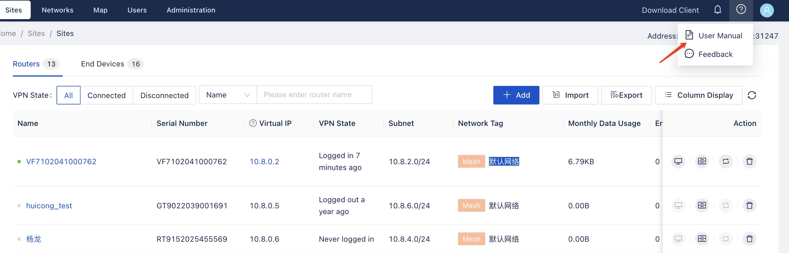Click sync icon for huicong_test
789x253 pixels.
point(726,205)
